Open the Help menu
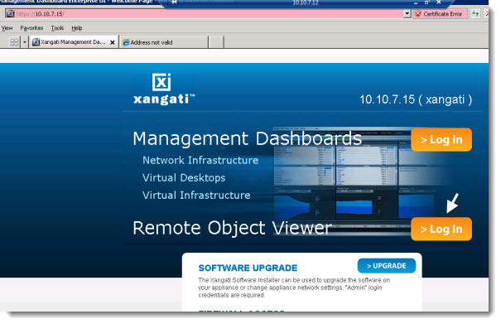This screenshot has width=501, height=324. point(77,28)
